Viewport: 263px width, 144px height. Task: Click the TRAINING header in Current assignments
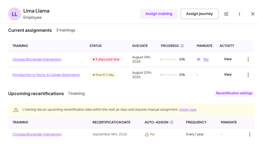pyautogui.click(x=20, y=46)
